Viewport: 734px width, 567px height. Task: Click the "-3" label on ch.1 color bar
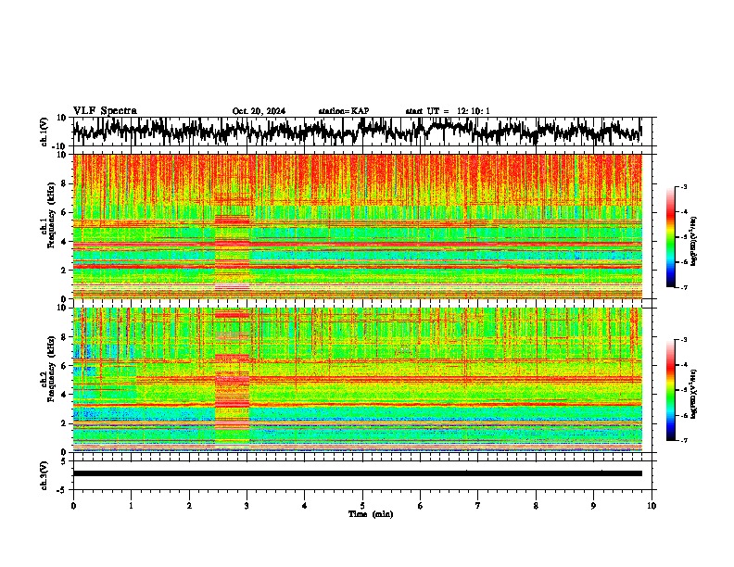point(683,186)
